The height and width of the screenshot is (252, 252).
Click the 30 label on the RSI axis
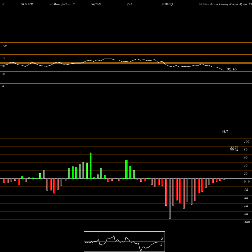(4, 74)
